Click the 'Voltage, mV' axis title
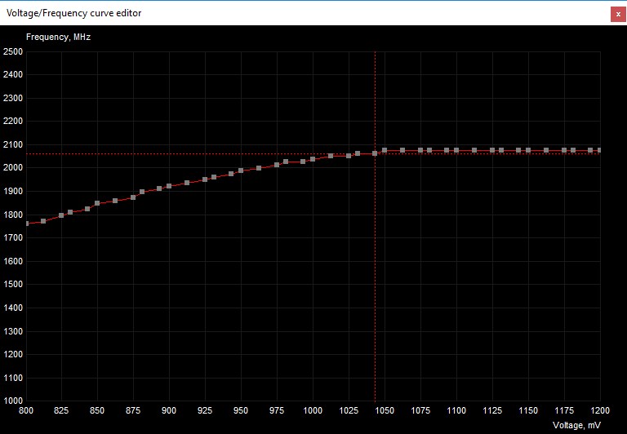Image resolution: width=627 pixels, height=434 pixels. pyautogui.click(x=576, y=425)
